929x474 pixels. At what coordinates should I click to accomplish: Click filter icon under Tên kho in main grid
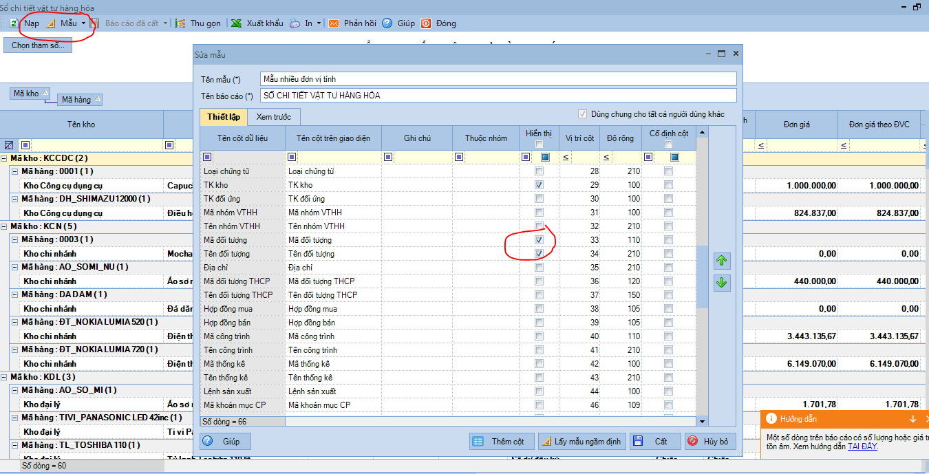[x=26, y=145]
